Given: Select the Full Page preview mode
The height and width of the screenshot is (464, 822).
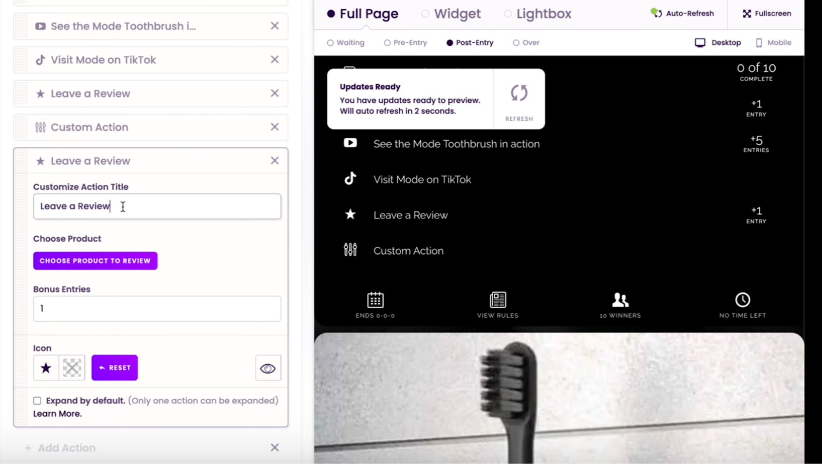Looking at the screenshot, I should pyautogui.click(x=363, y=14).
